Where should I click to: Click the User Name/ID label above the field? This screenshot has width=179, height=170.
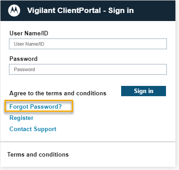[29, 33]
